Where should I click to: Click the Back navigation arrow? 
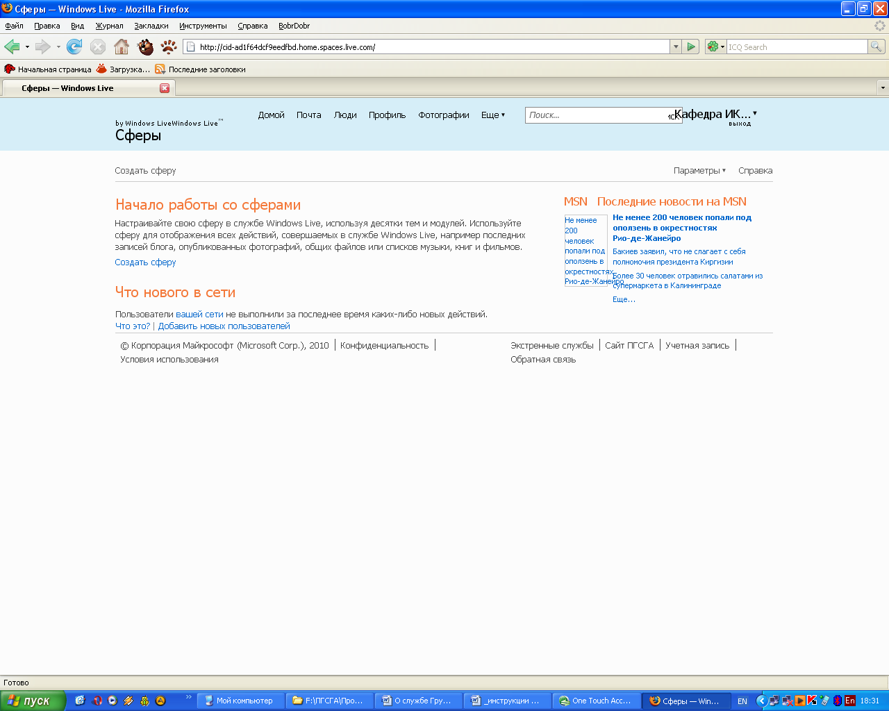(12, 47)
